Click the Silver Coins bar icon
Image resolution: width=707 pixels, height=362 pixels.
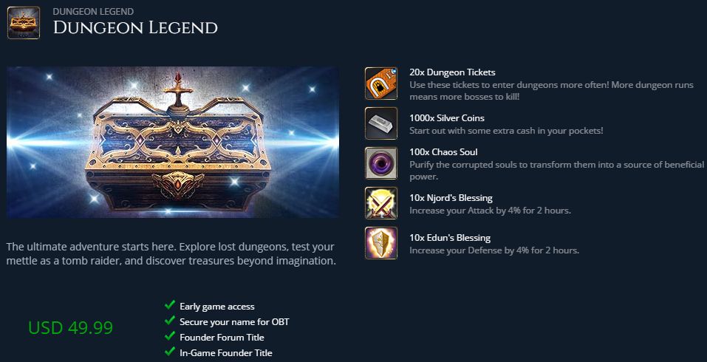(381, 123)
